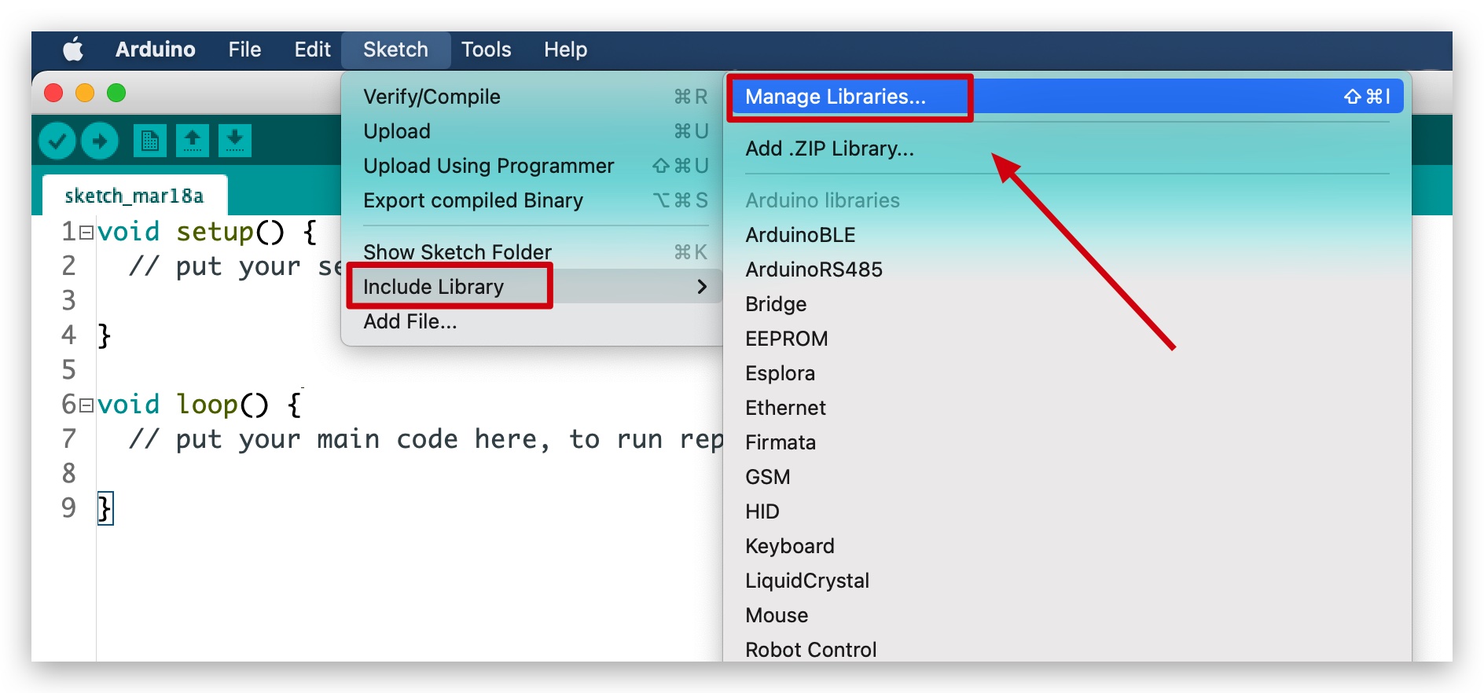The height and width of the screenshot is (693, 1484).
Task: Open the File menu
Action: [x=244, y=49]
